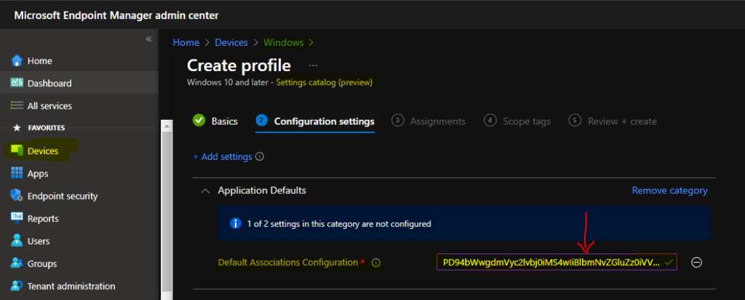The height and width of the screenshot is (300, 745).
Task: Click the Create profile heading
Action: click(239, 65)
